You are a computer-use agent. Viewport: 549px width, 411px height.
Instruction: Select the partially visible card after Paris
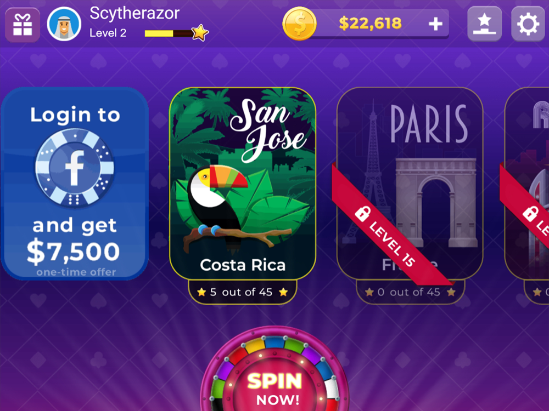526,184
